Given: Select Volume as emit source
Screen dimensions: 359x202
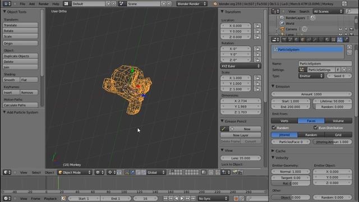Looking at the screenshot, I should [338, 121].
